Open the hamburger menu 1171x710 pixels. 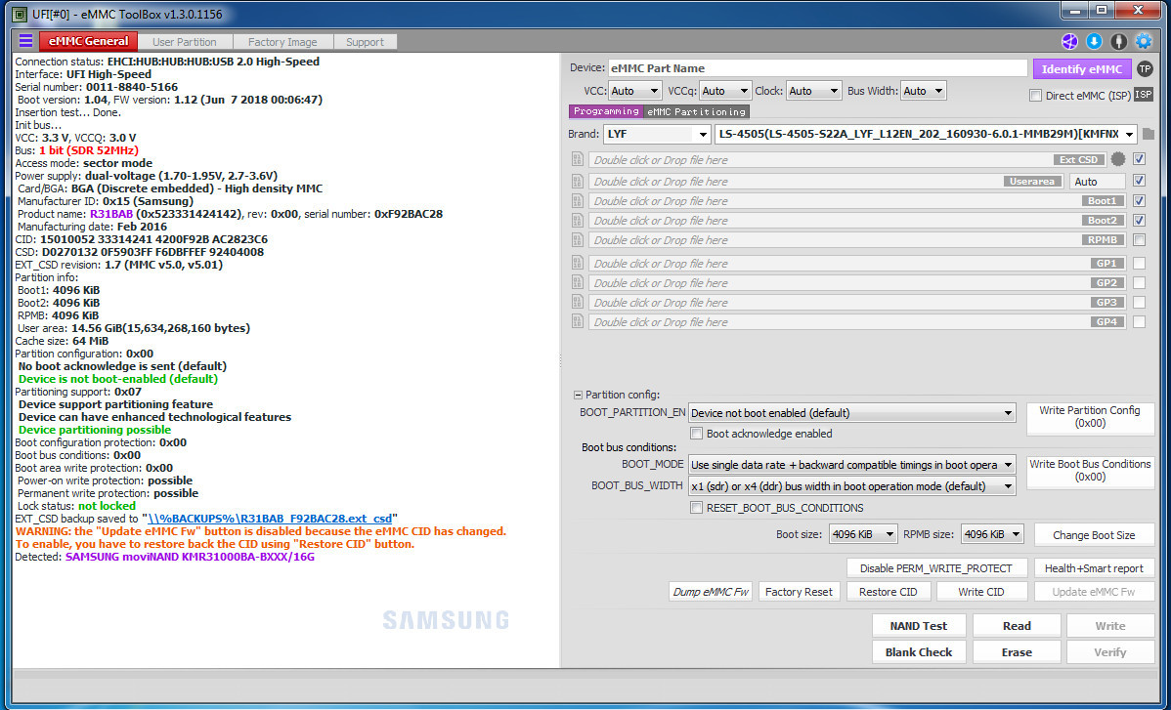(25, 41)
